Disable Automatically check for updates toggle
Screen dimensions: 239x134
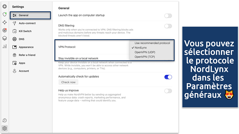(168, 77)
